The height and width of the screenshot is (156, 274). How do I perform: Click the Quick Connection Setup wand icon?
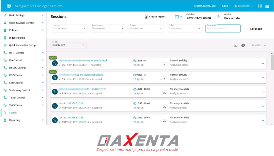click(5, 45)
